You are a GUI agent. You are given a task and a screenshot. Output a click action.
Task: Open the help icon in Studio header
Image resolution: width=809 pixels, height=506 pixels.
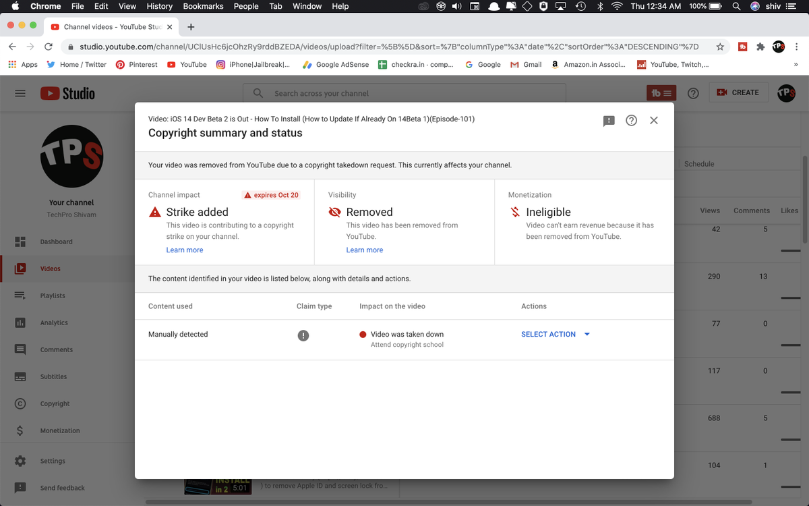(693, 93)
